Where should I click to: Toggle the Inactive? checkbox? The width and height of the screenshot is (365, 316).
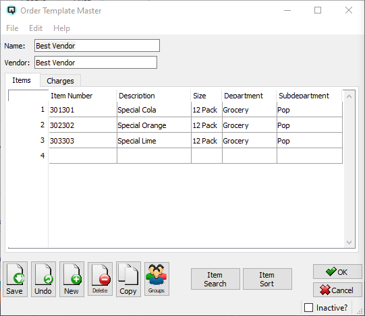(x=309, y=307)
